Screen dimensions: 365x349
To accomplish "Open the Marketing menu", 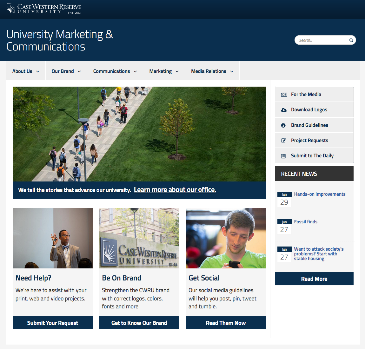I will click(164, 71).
